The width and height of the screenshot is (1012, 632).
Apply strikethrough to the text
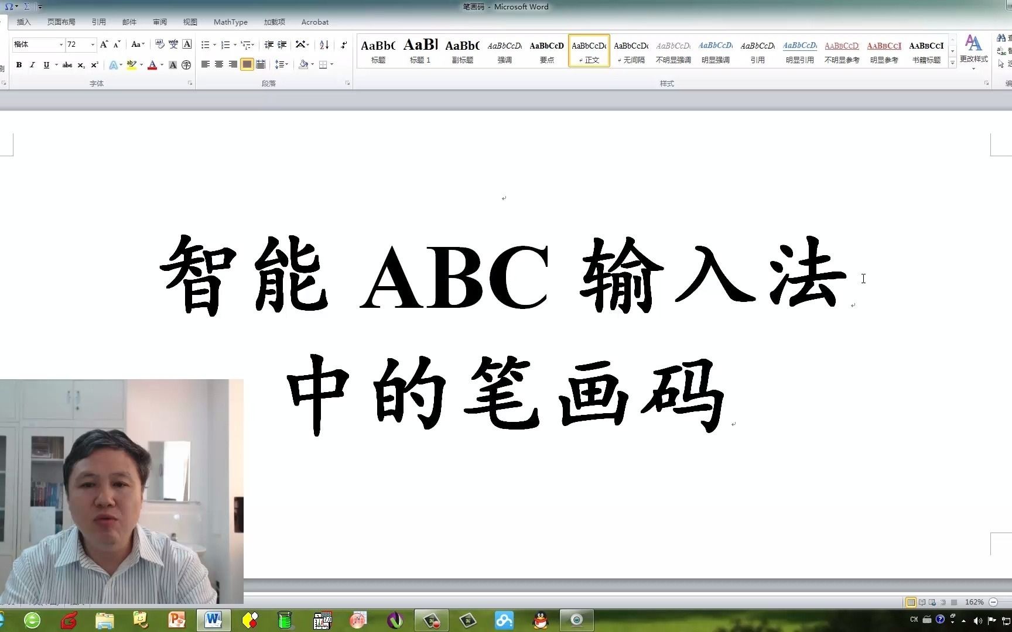(x=66, y=64)
